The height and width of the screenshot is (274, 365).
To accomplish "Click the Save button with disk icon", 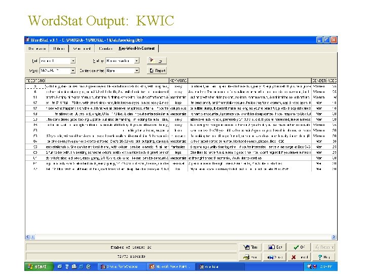I will pyautogui.click(x=275, y=257).
